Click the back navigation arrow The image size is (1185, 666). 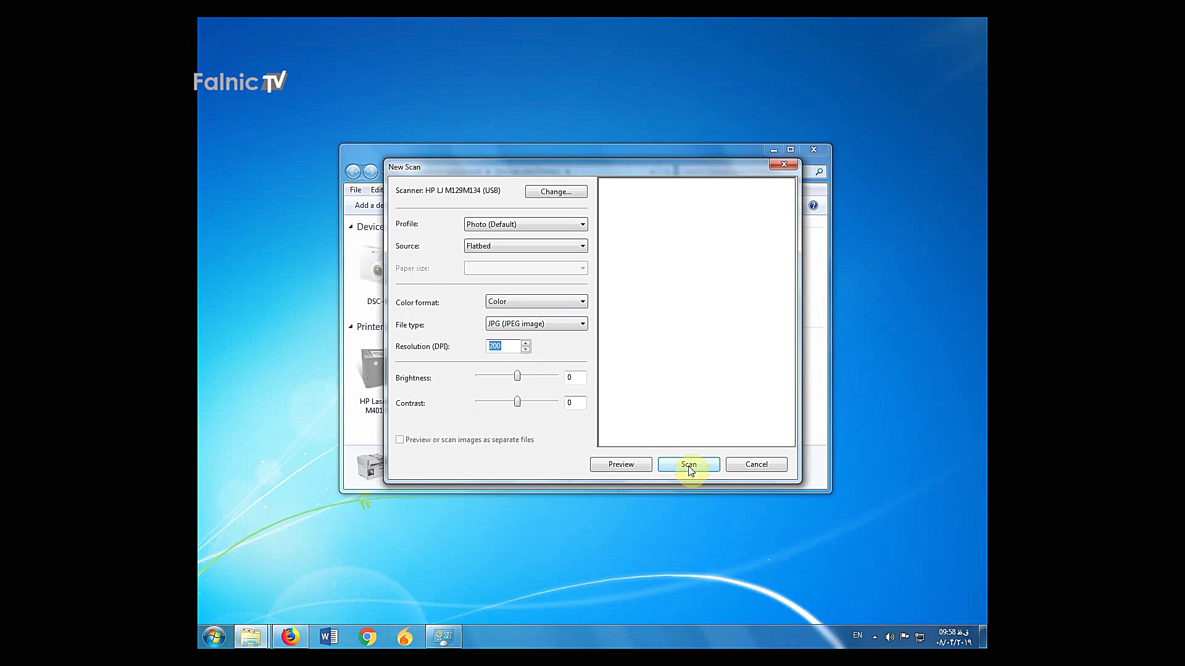353,171
